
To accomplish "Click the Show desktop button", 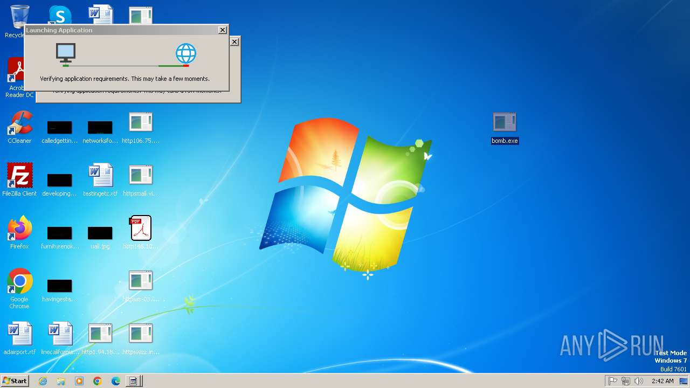I will (685, 381).
